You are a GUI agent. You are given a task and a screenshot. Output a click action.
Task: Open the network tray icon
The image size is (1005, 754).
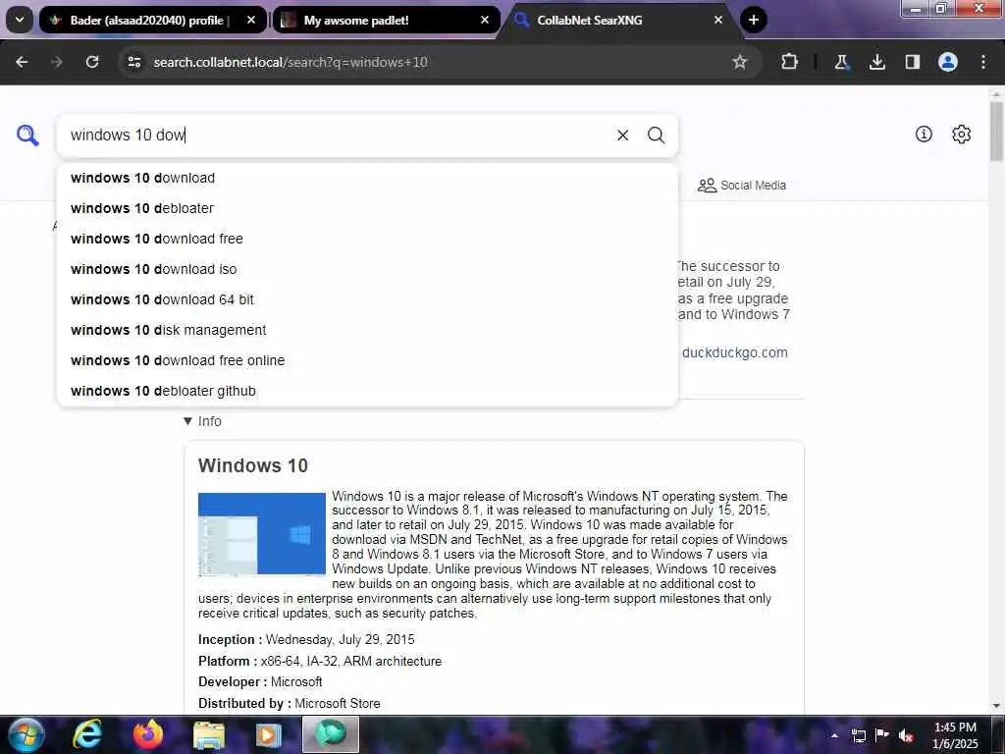coord(859,735)
